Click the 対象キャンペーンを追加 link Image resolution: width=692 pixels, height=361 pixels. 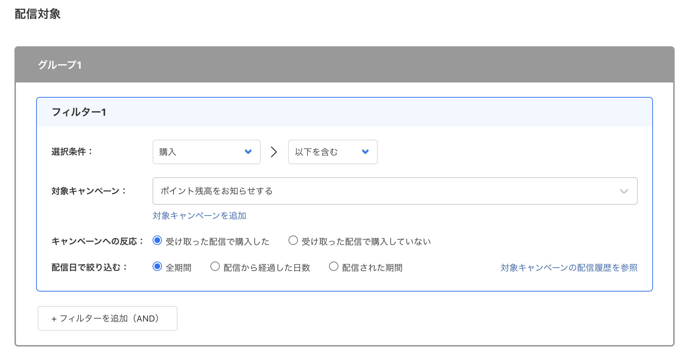click(x=199, y=216)
